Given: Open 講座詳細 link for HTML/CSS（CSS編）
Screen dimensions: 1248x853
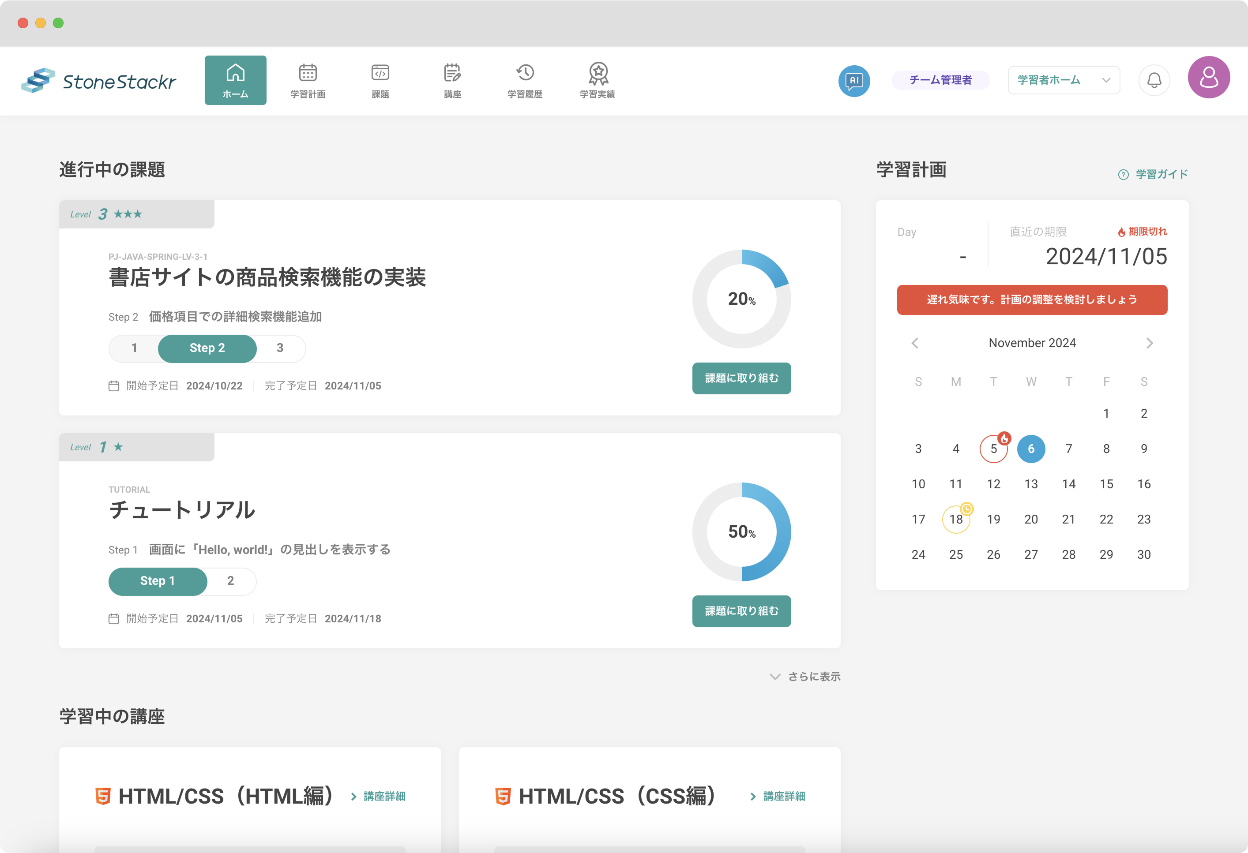Looking at the screenshot, I should (x=778, y=796).
